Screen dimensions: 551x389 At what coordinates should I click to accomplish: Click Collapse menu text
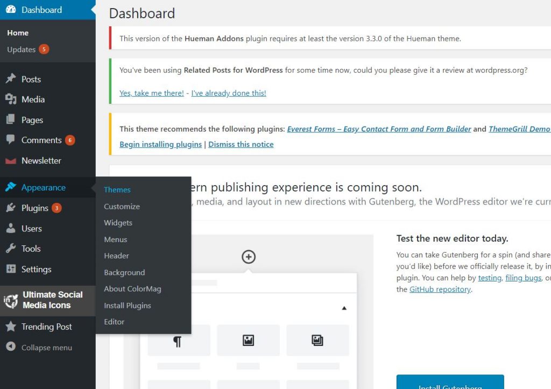pyautogui.click(x=47, y=348)
